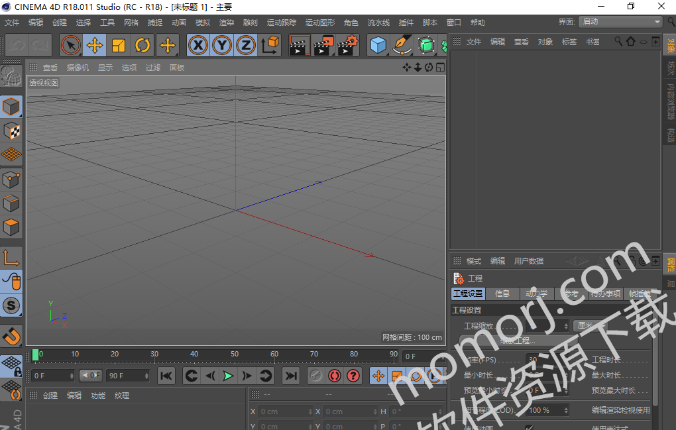Toggle the Y axis lock
Image resolution: width=676 pixels, height=430 pixels.
pyautogui.click(x=221, y=45)
